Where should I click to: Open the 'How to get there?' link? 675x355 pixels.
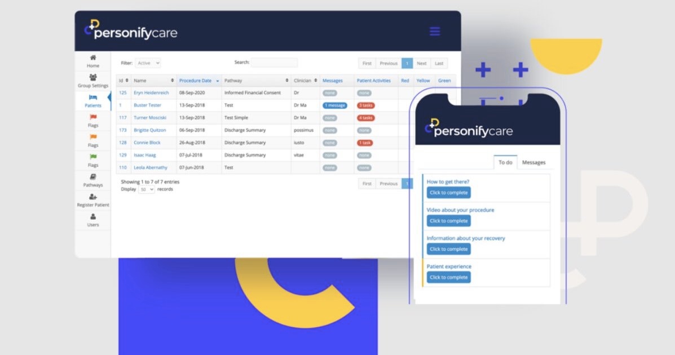coord(448,181)
